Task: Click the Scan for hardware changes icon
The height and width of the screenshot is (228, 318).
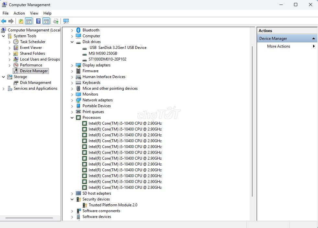Action: (x=66, y=21)
